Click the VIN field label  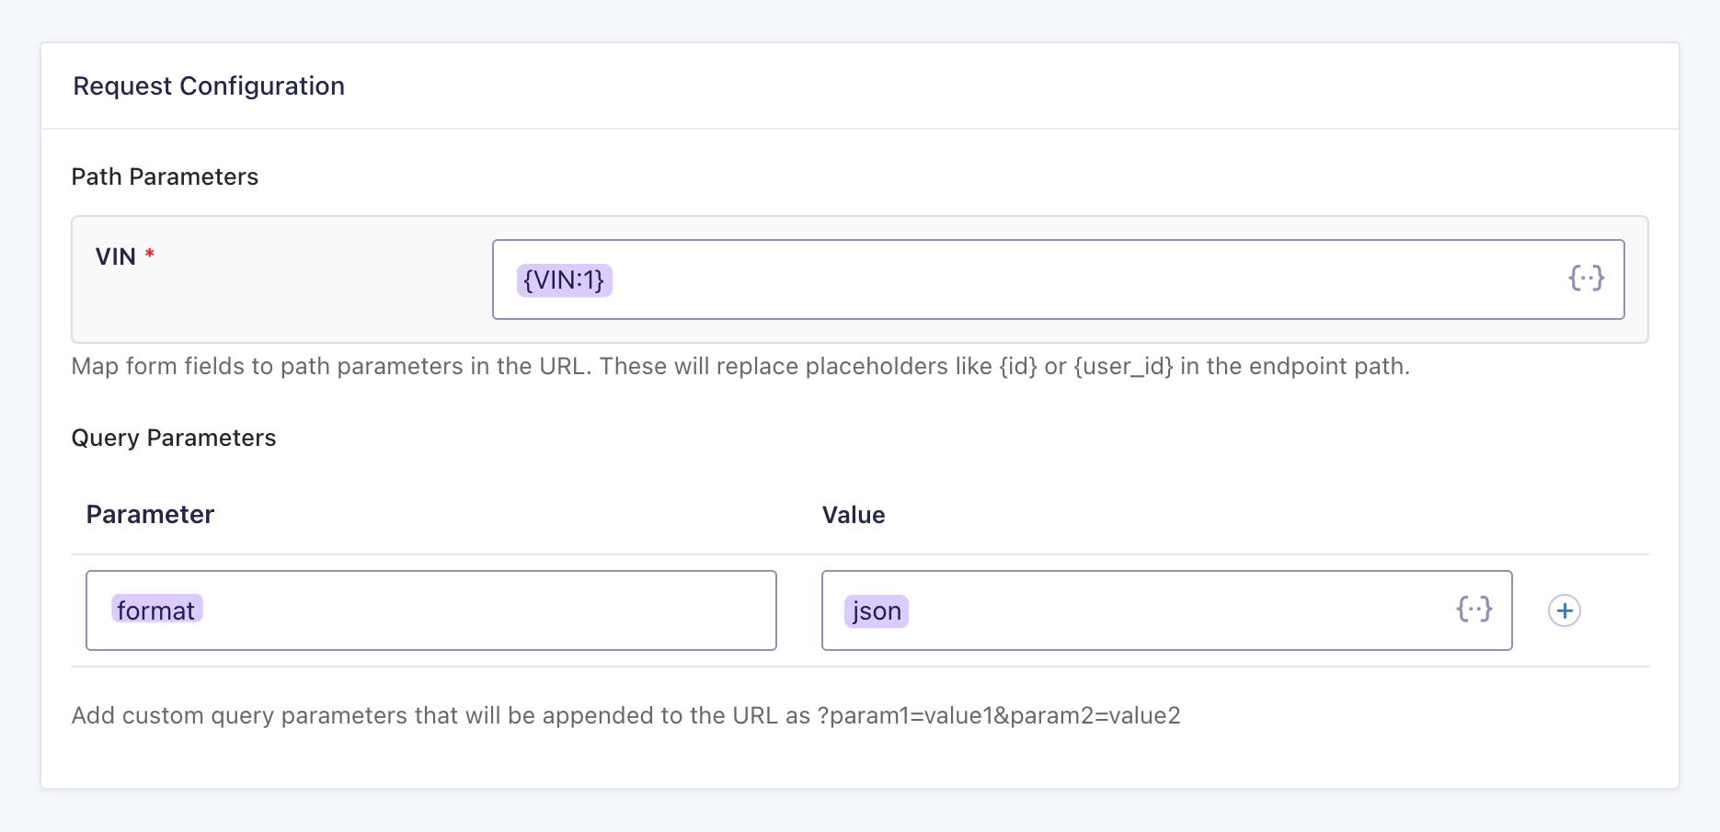[115, 257]
